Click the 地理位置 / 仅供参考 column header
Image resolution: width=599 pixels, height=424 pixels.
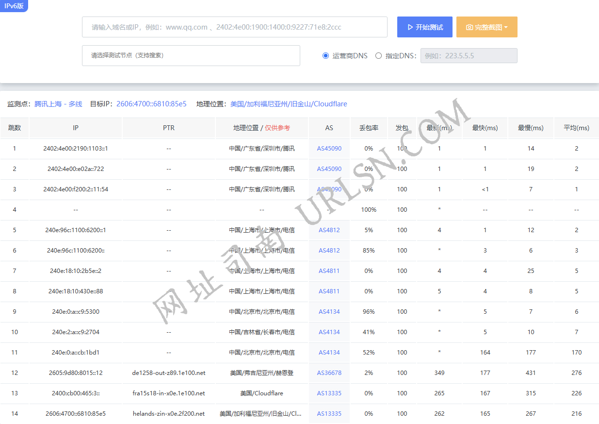click(x=262, y=128)
